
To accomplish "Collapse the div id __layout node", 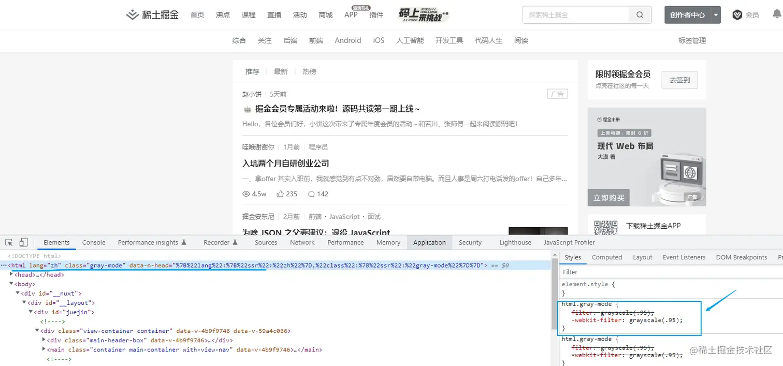I will click(24, 302).
